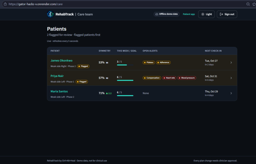
Task: Click the 53% symmetry value
Action: tap(102, 62)
